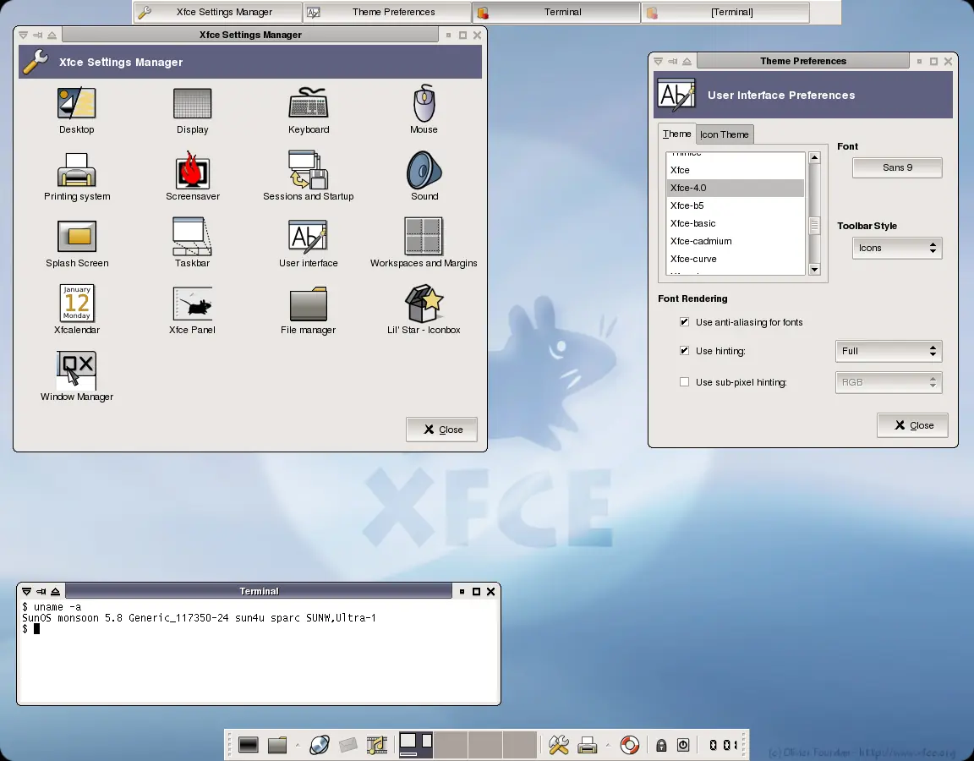Click Close button in Theme Preferences
The image size is (974, 761).
pos(912,425)
